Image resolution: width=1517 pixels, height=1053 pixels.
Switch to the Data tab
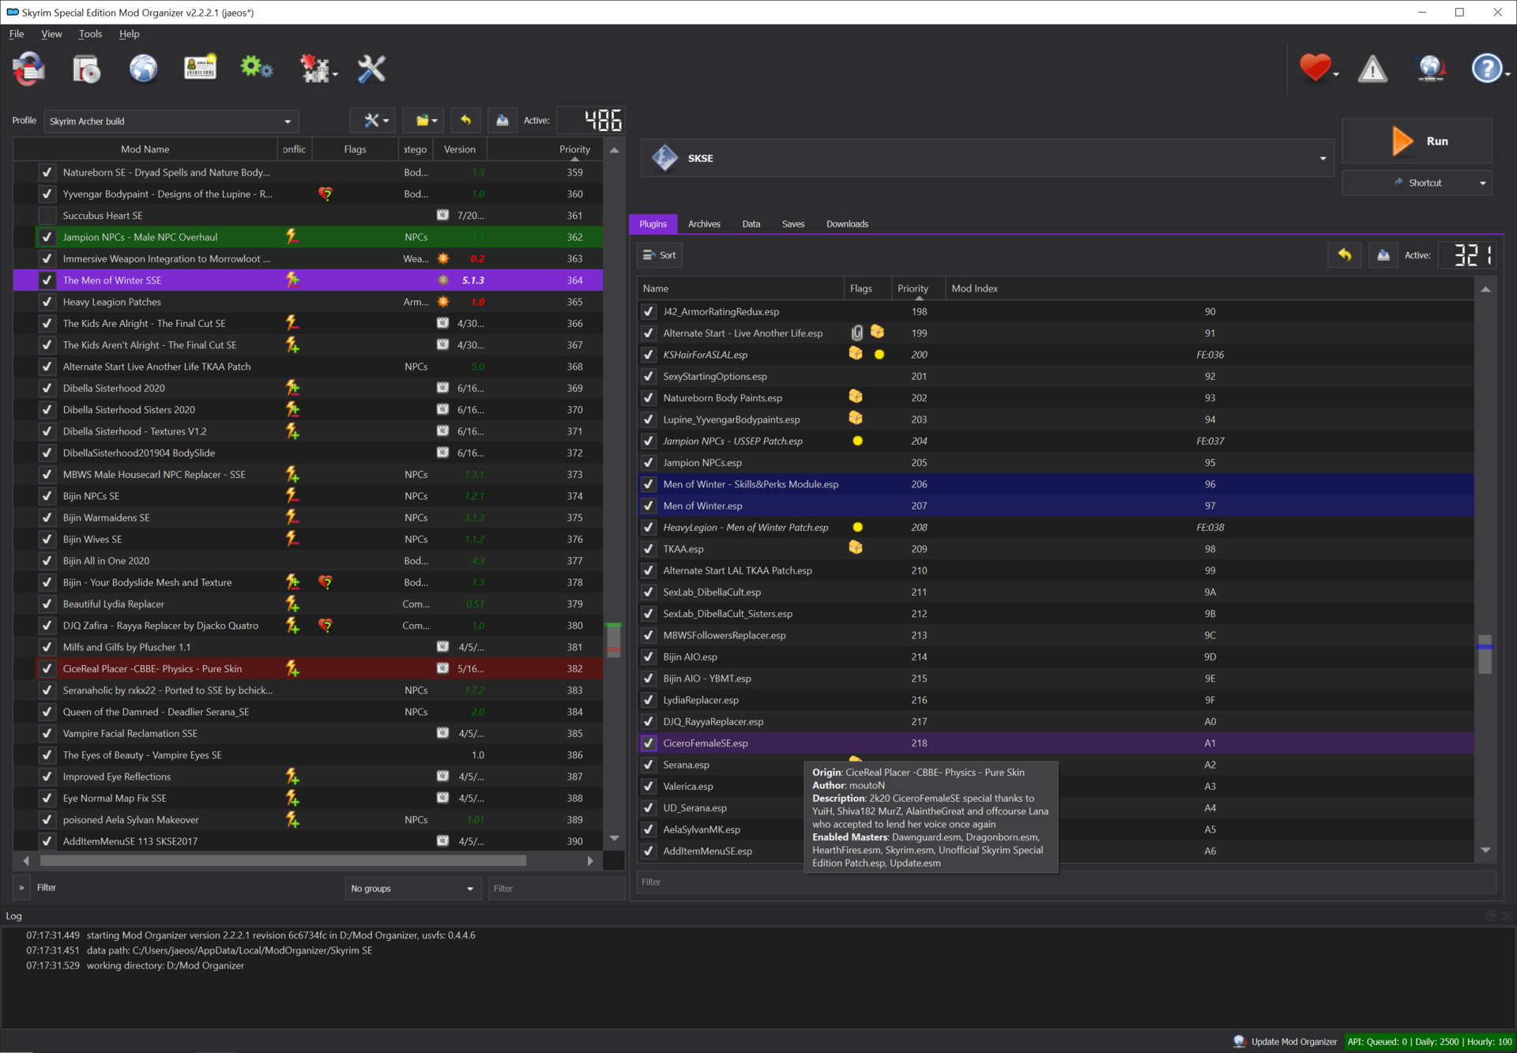tap(751, 224)
